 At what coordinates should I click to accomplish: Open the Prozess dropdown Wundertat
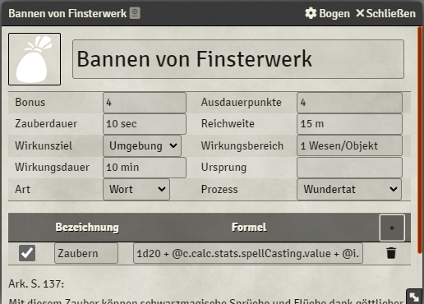[x=349, y=189]
